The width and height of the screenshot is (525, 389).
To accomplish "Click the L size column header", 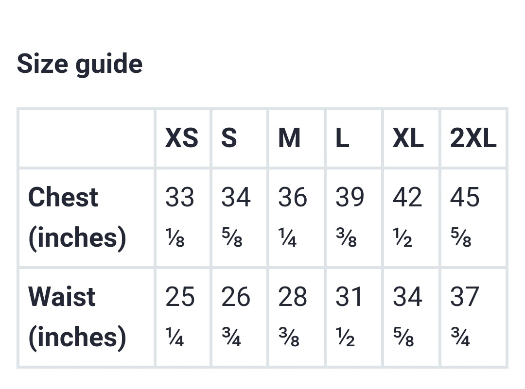I will (x=342, y=138).
